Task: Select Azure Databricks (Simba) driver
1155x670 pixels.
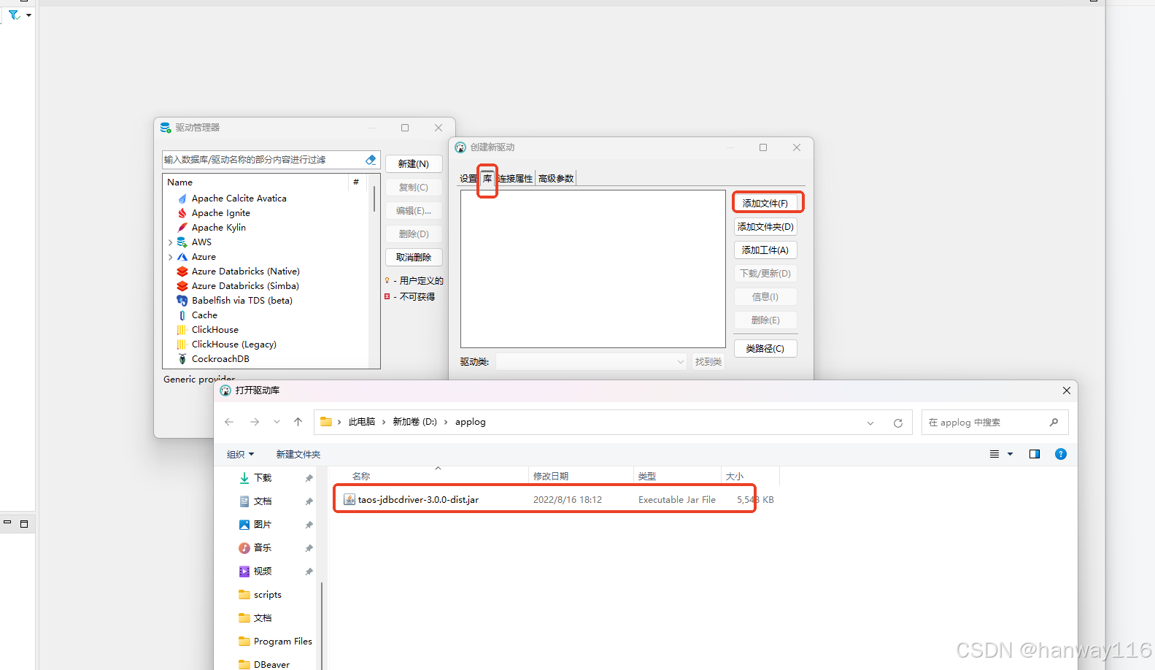Action: [245, 286]
